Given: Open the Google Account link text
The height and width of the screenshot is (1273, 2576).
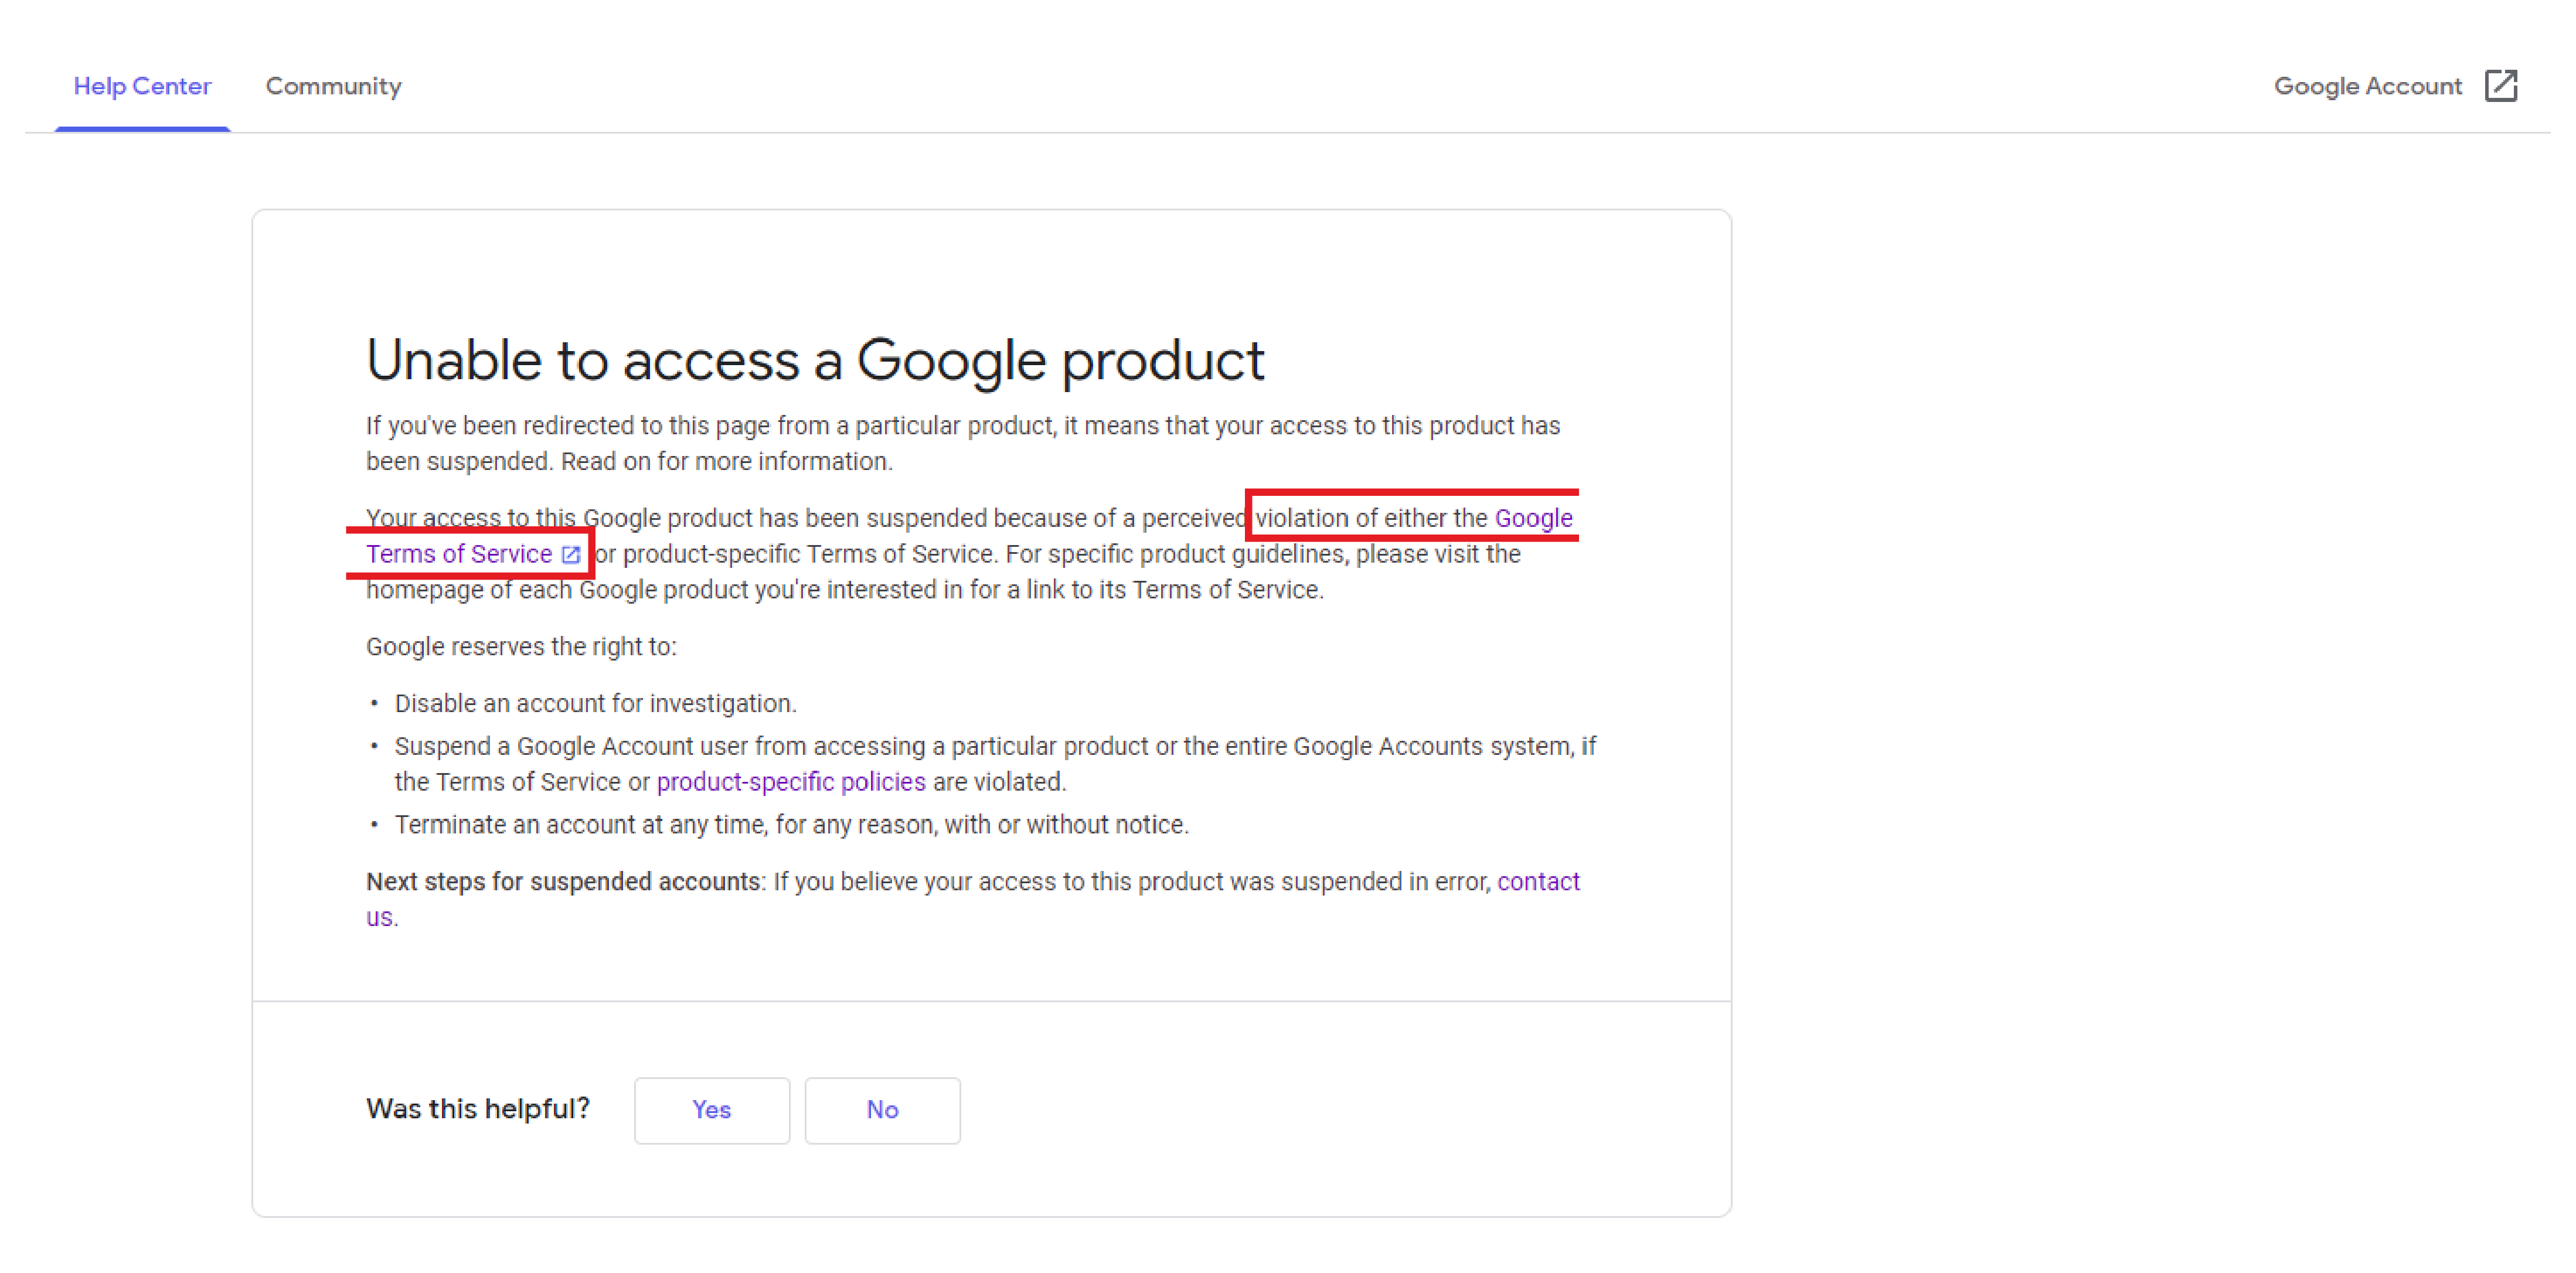Looking at the screenshot, I should coord(2367,86).
